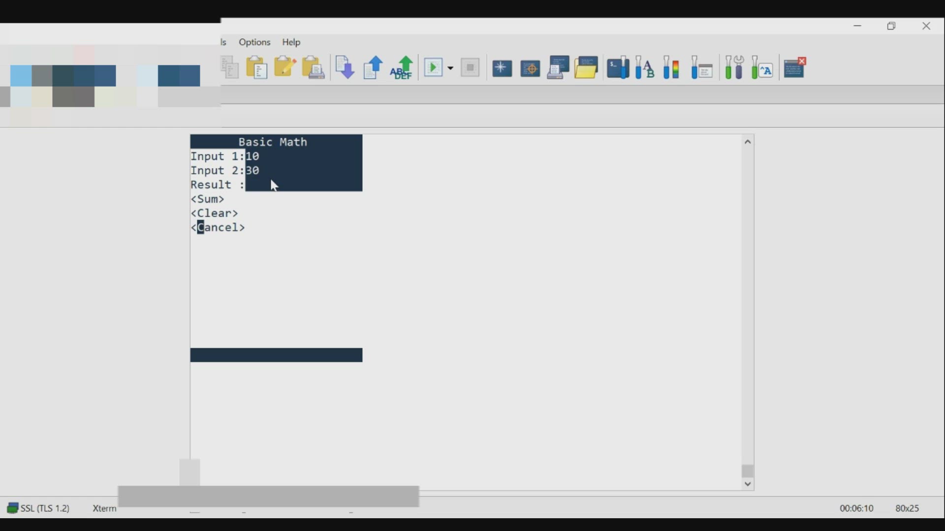The width and height of the screenshot is (945, 531).
Task: Click the Xterm status bar text
Action: coord(104,508)
